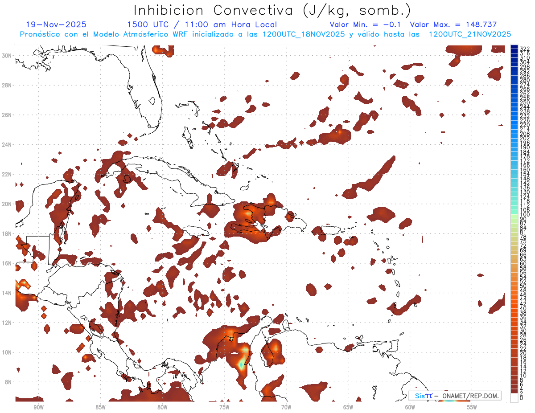Click the '10N' latitude label
Screen dimensions: 535x413
[6, 352]
